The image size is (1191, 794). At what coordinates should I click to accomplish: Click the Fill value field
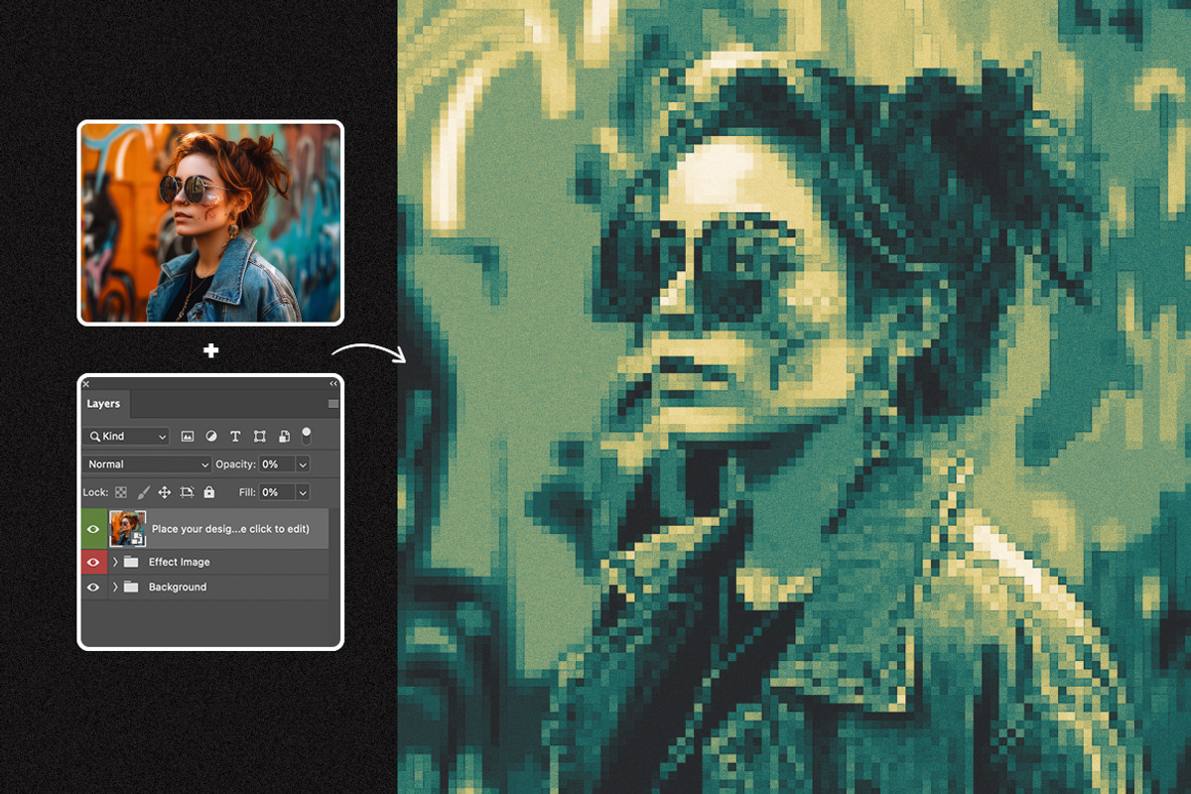276,492
